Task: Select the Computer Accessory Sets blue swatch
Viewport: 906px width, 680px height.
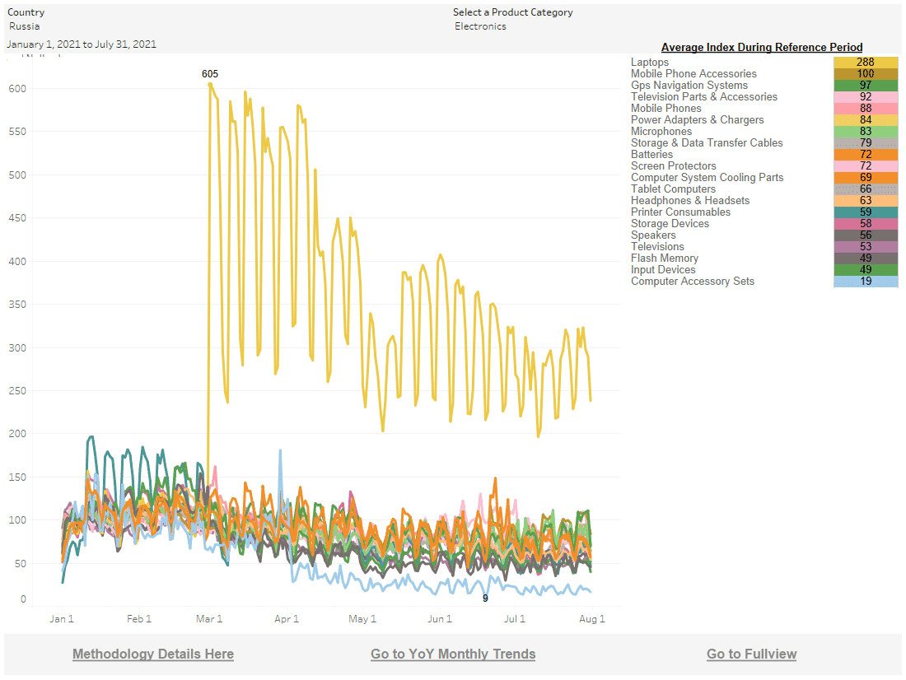Action: pyautogui.click(x=866, y=282)
